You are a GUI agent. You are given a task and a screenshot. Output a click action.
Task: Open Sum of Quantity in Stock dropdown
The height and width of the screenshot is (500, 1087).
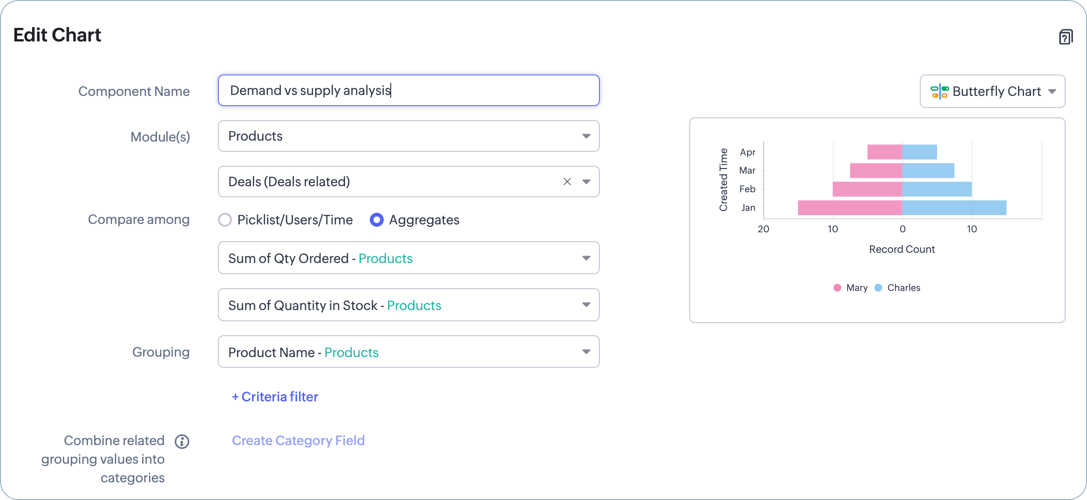tap(586, 305)
